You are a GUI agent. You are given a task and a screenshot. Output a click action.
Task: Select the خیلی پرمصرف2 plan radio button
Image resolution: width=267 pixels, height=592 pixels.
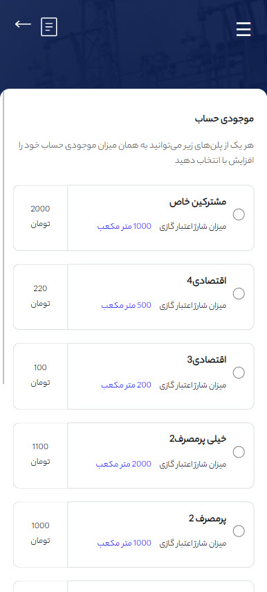click(x=239, y=452)
